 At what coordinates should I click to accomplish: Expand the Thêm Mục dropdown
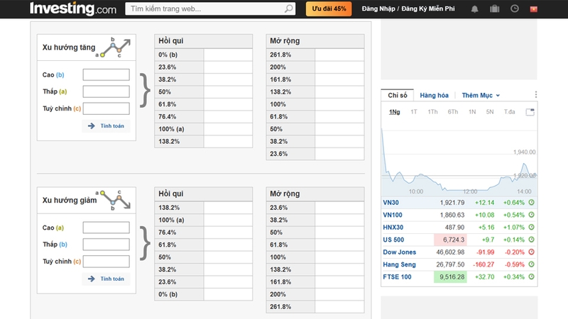(481, 96)
